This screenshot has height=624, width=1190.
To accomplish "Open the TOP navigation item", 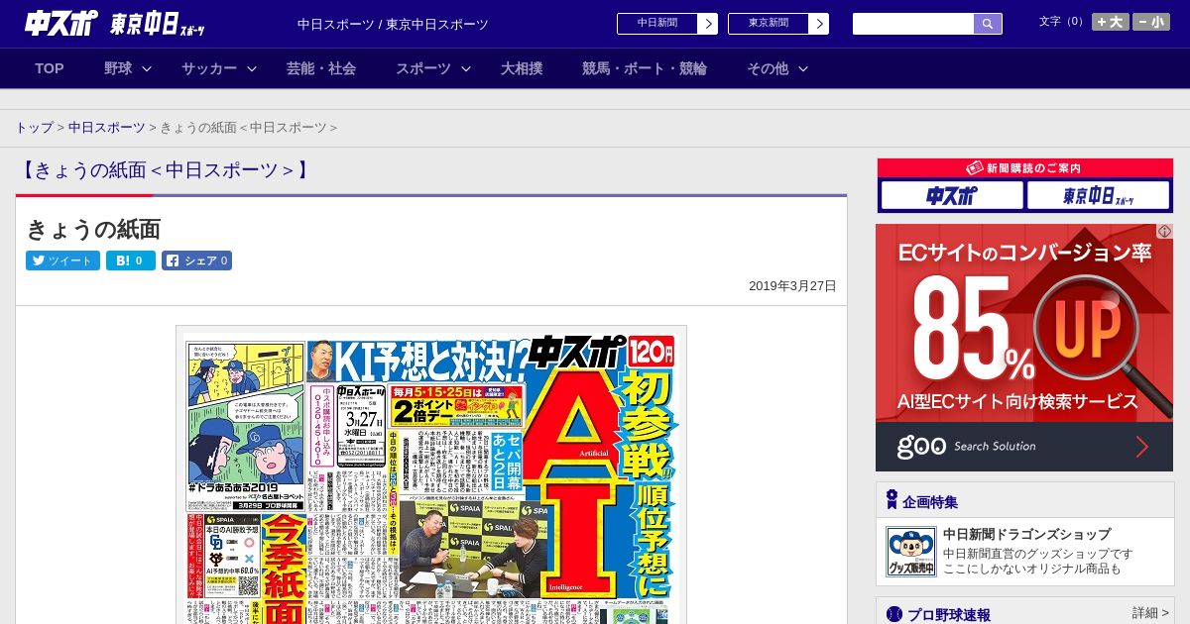I will pos(50,68).
